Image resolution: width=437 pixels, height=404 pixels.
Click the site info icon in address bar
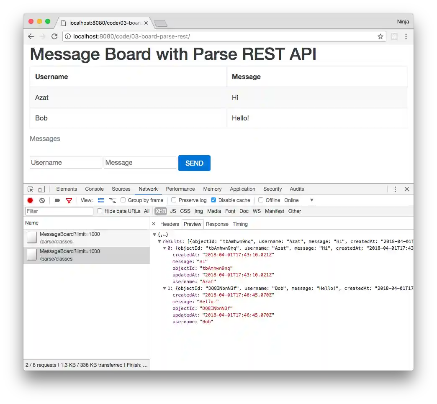point(68,36)
